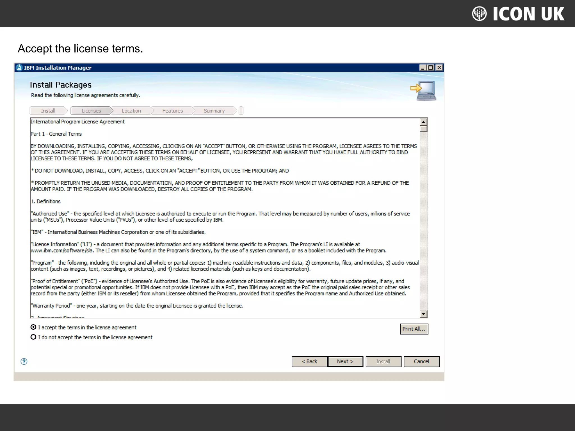Click the Summary wizard step
Screen dimensions: 575x431
pos(214,111)
